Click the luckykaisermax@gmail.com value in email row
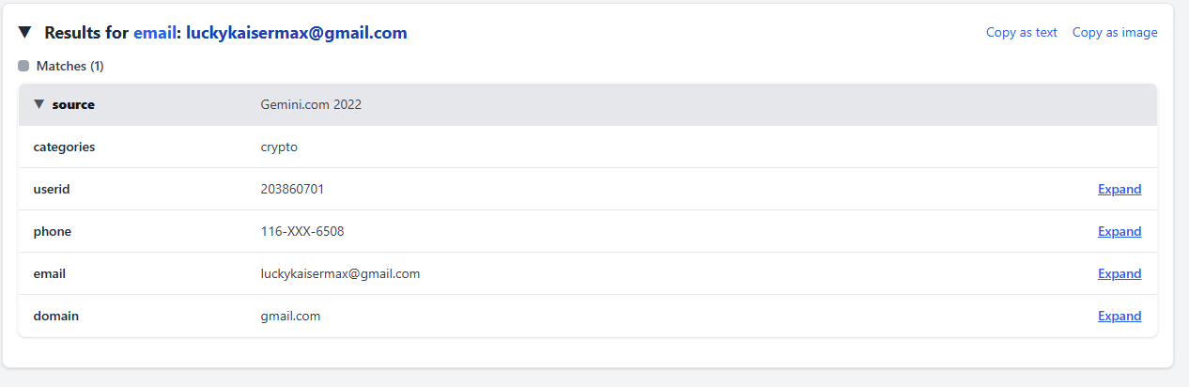1189x387 pixels. click(x=340, y=273)
